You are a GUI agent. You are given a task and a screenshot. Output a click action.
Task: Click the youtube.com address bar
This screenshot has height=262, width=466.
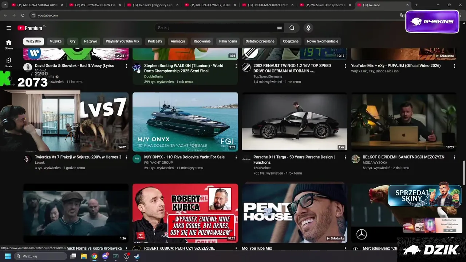[x=215, y=15]
